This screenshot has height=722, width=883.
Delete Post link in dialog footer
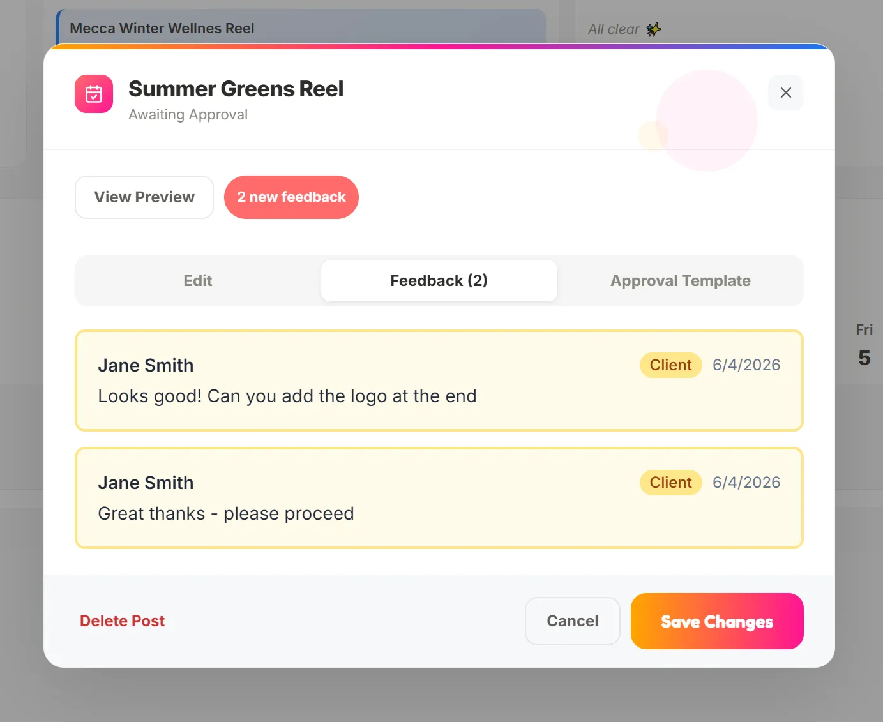122,621
